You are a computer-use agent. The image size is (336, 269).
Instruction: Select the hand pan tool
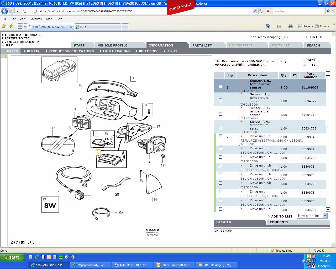tap(18, 242)
